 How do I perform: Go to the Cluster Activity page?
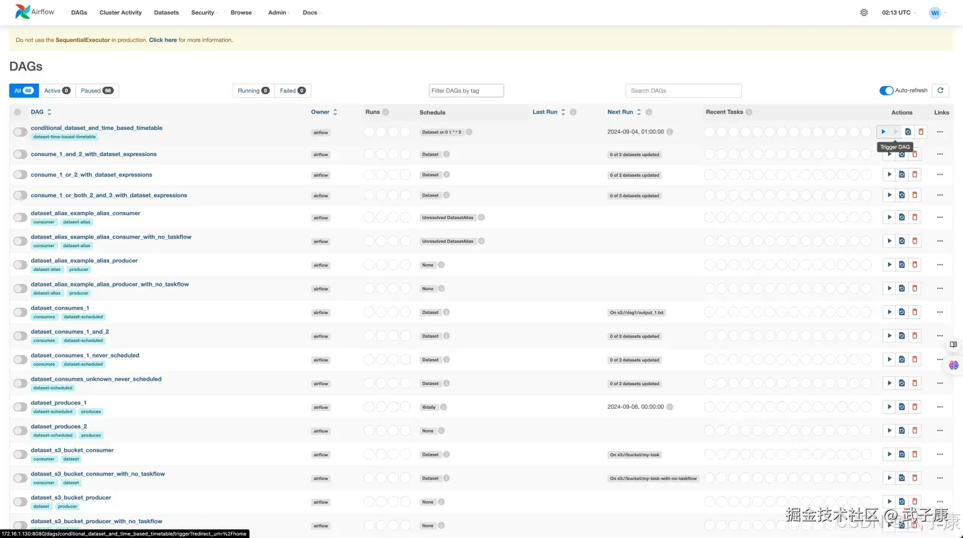[120, 12]
